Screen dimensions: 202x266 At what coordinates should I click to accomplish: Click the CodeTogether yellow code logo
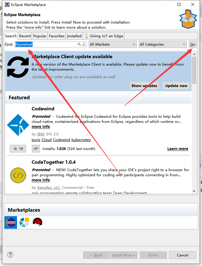click(18, 175)
